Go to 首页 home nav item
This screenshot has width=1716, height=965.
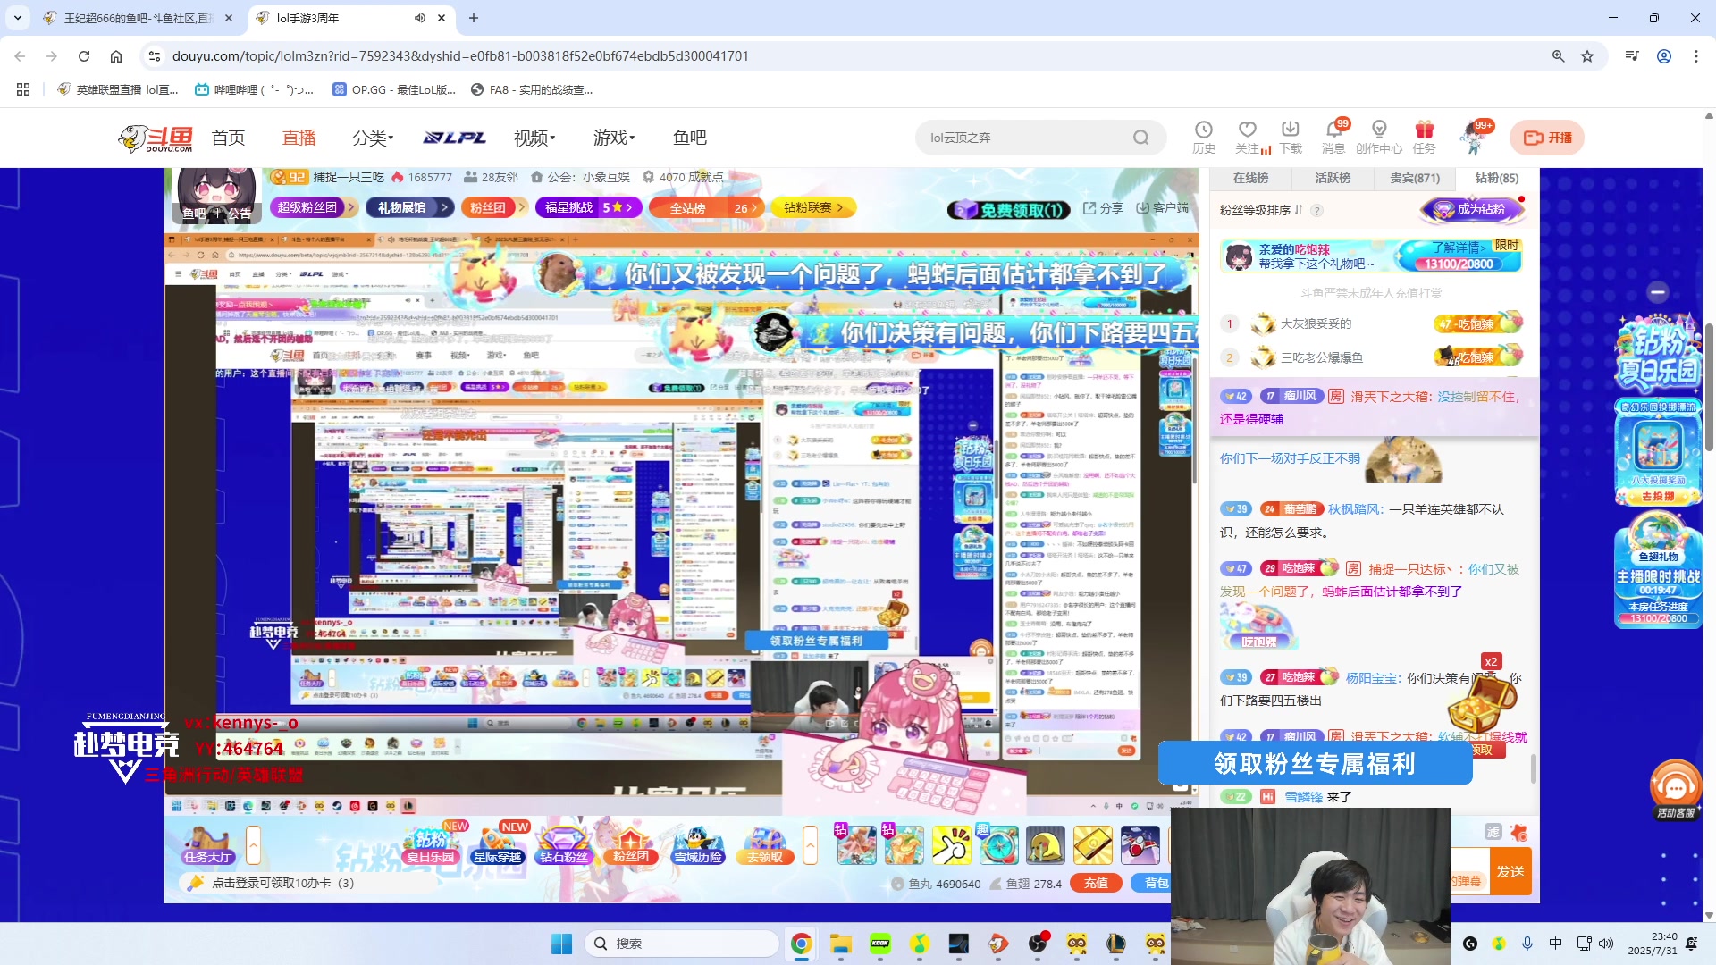[228, 138]
